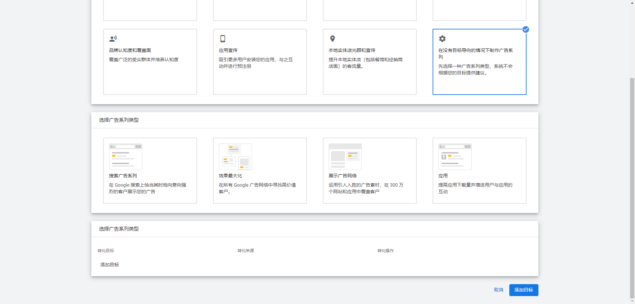Select the 应用 campaign type illustration
Screen dimensions: 635x304
tap(455, 157)
